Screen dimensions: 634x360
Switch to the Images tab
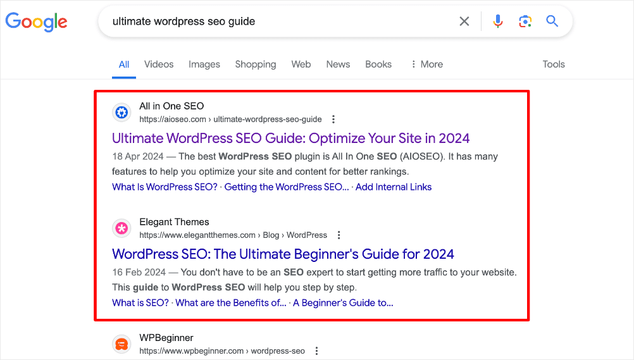pos(204,65)
